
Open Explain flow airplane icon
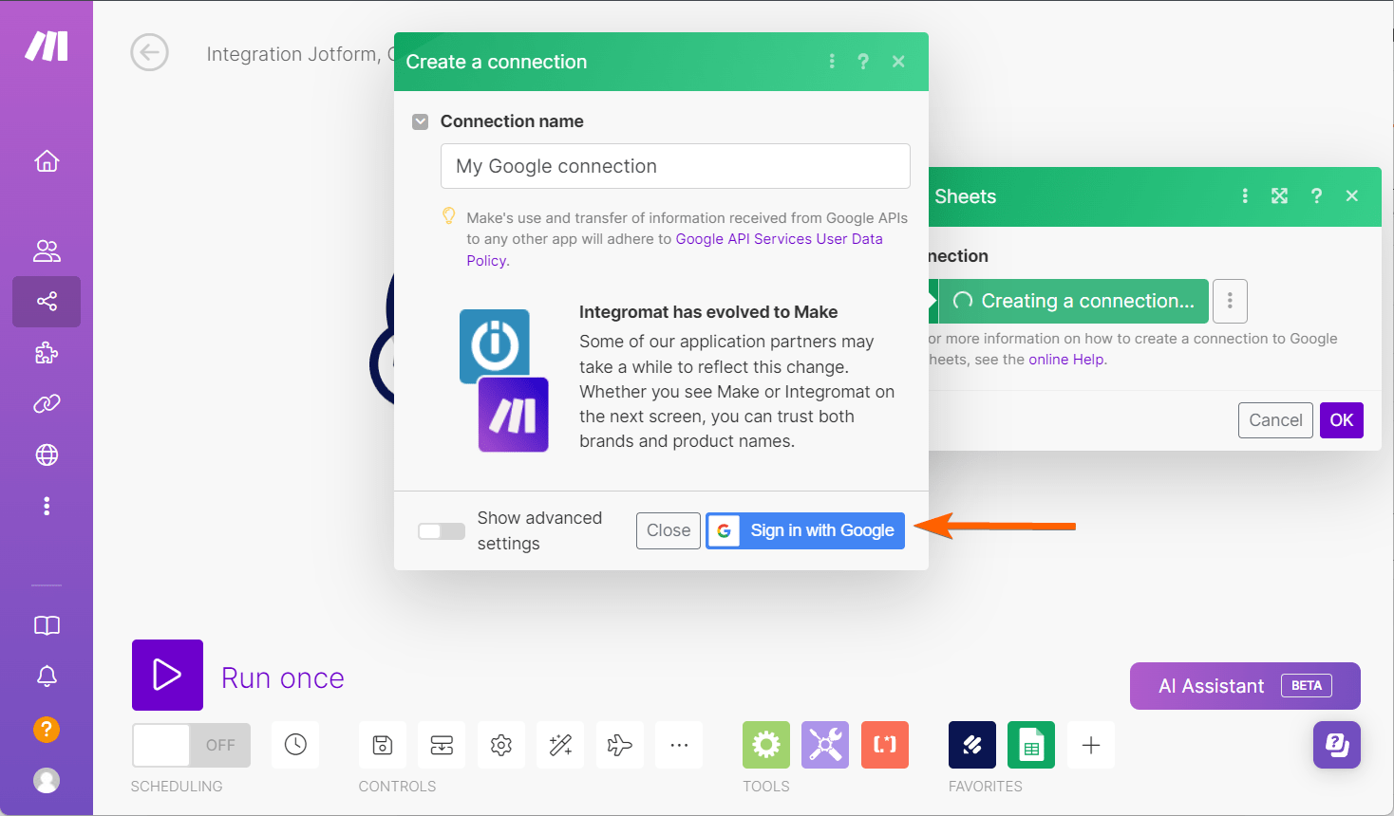click(x=620, y=745)
